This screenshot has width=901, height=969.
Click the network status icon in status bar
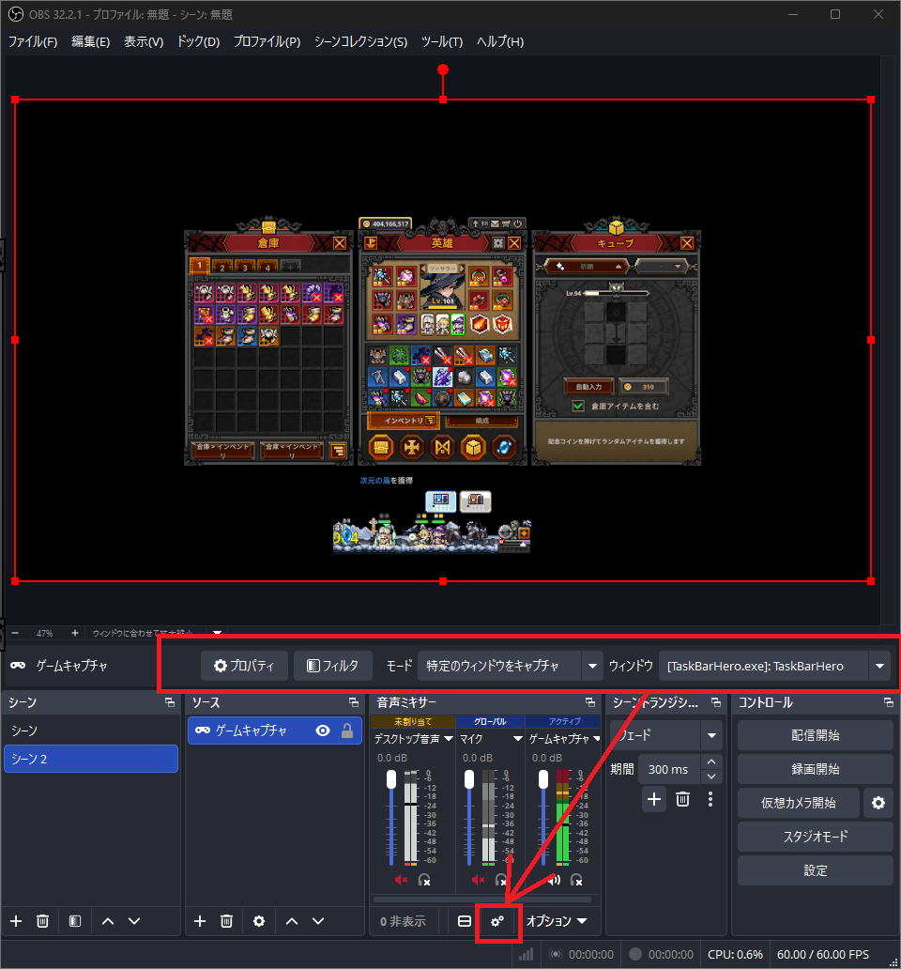tap(527, 955)
